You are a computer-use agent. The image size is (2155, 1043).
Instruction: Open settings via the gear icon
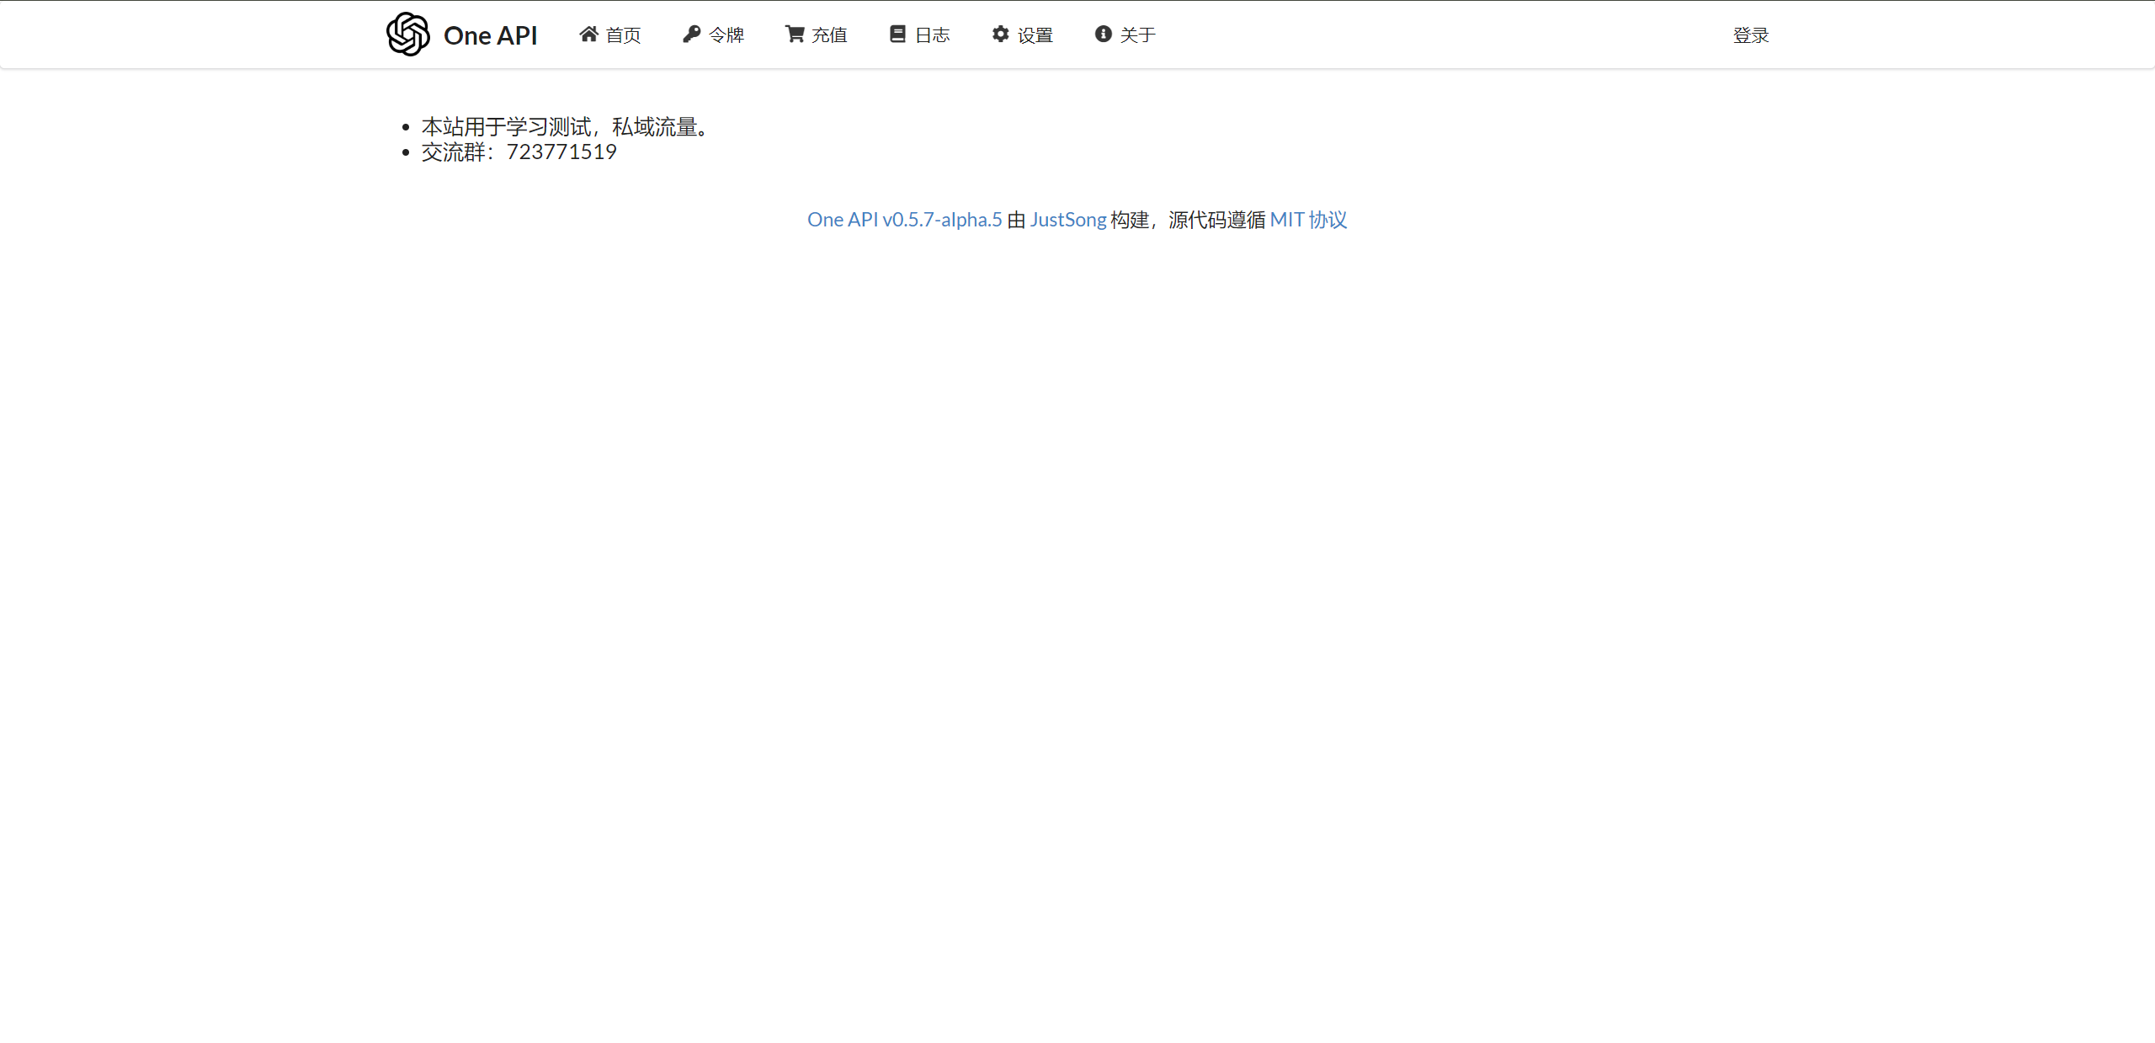pyautogui.click(x=1000, y=33)
